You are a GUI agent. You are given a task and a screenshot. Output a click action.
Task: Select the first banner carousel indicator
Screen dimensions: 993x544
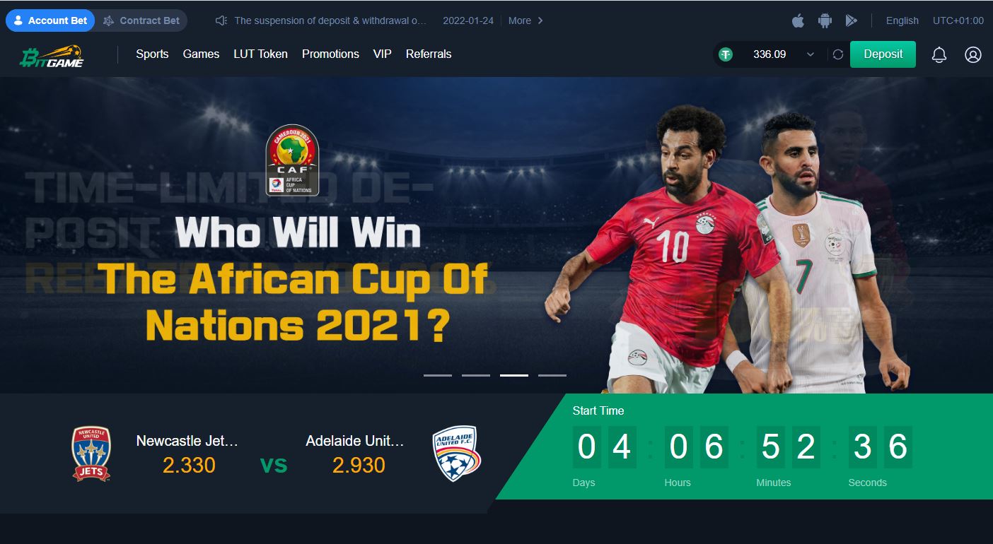point(438,375)
